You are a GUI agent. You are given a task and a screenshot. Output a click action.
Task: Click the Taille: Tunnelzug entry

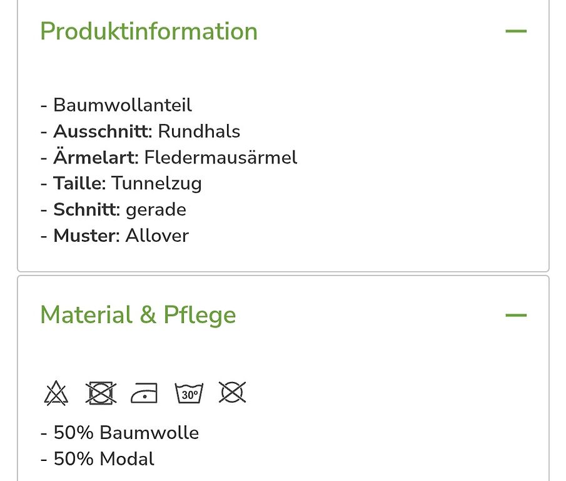(x=121, y=184)
